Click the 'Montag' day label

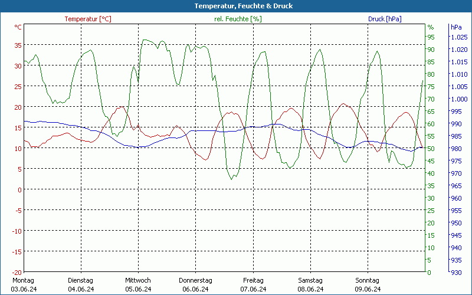tap(23, 281)
